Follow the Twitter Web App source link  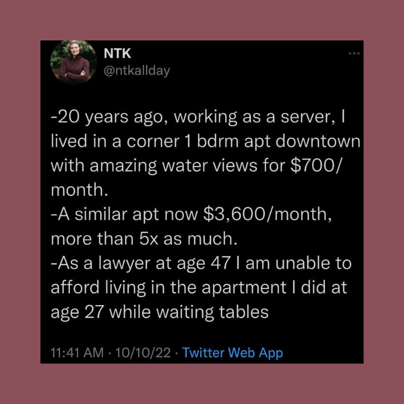click(232, 353)
